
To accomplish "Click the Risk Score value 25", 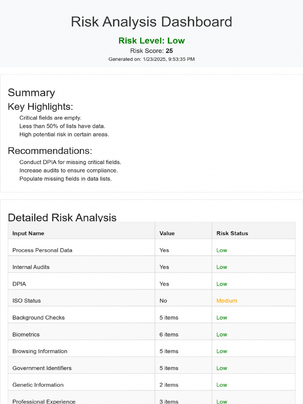I will (x=169, y=51).
